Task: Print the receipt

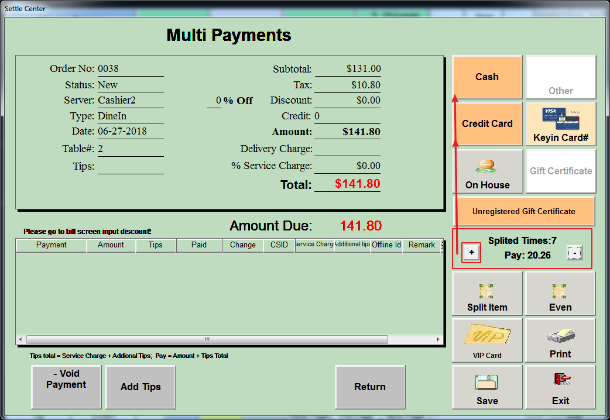Action: coord(560,340)
